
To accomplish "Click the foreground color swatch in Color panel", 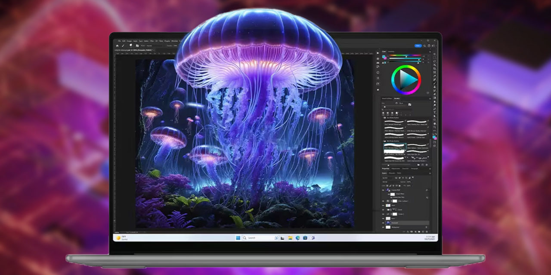I will [383, 56].
